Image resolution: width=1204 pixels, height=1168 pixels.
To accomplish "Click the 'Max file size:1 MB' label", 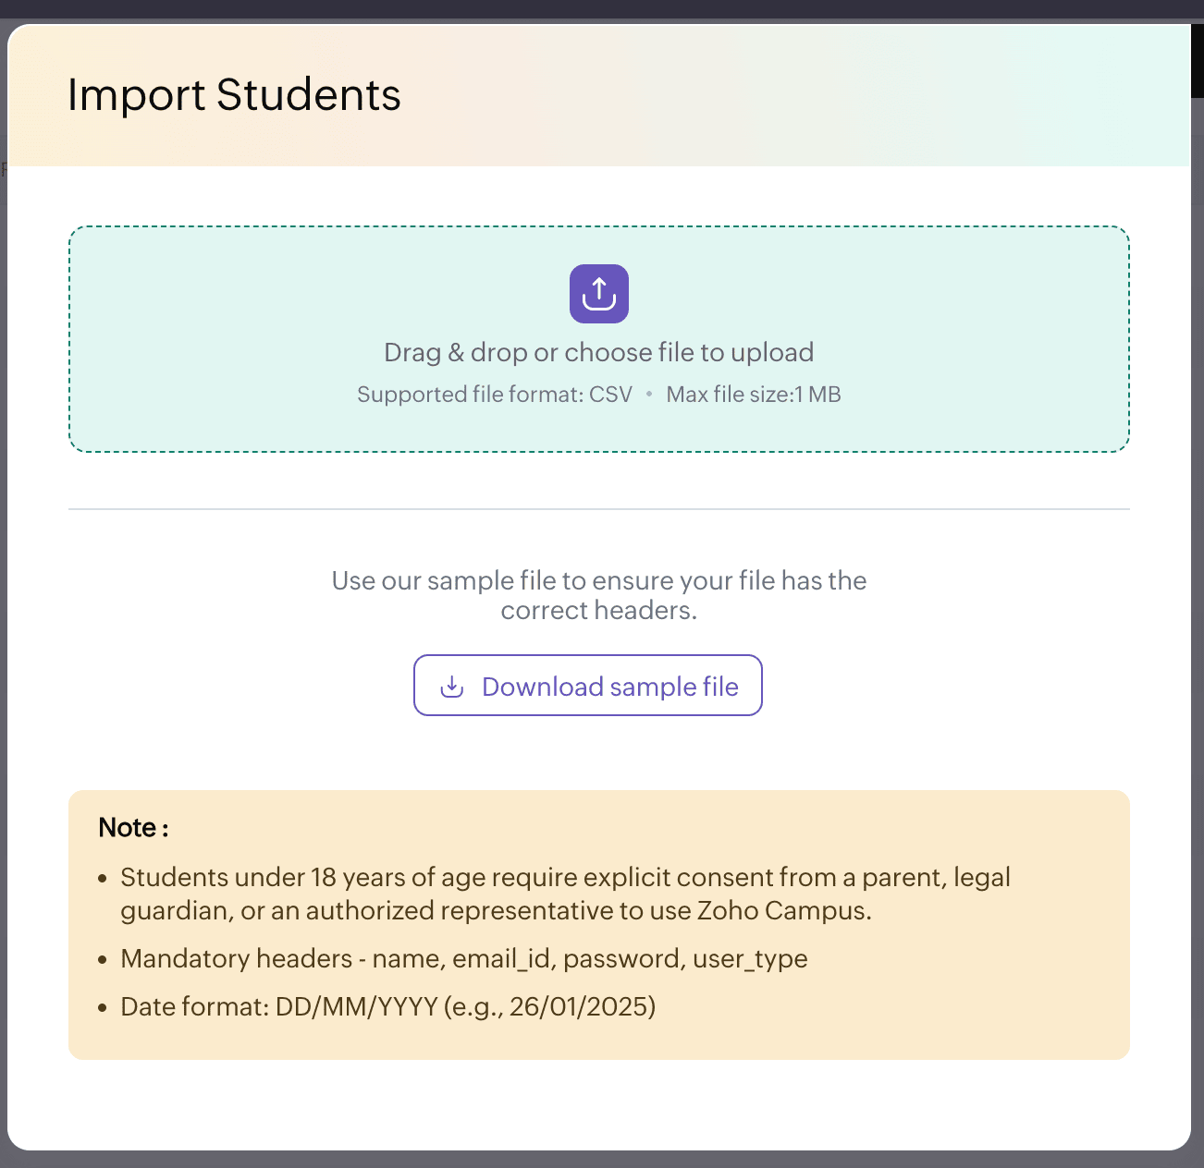I will point(754,395).
